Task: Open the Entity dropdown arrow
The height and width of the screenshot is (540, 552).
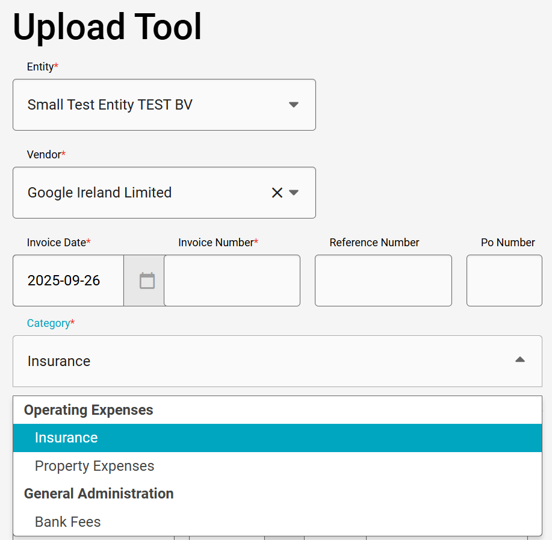Action: (x=294, y=105)
